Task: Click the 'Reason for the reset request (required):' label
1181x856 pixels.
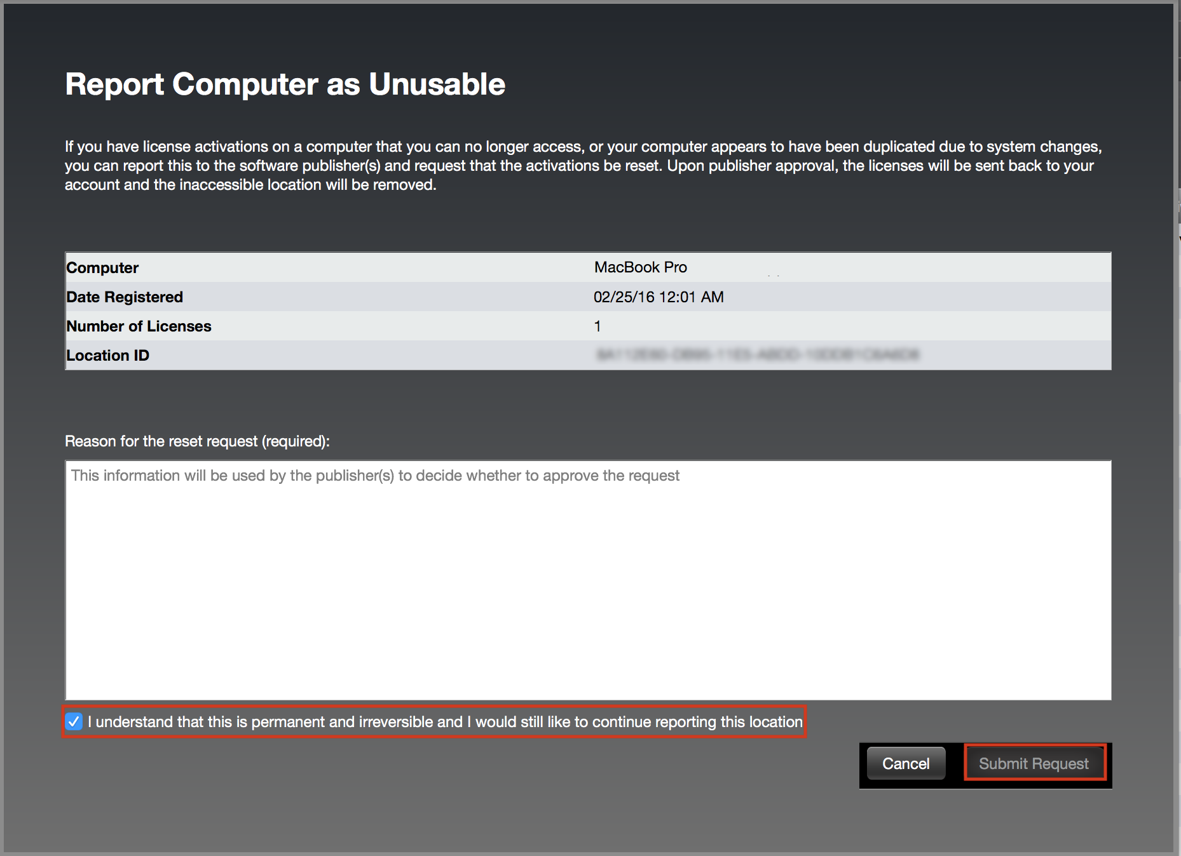Action: point(197,441)
